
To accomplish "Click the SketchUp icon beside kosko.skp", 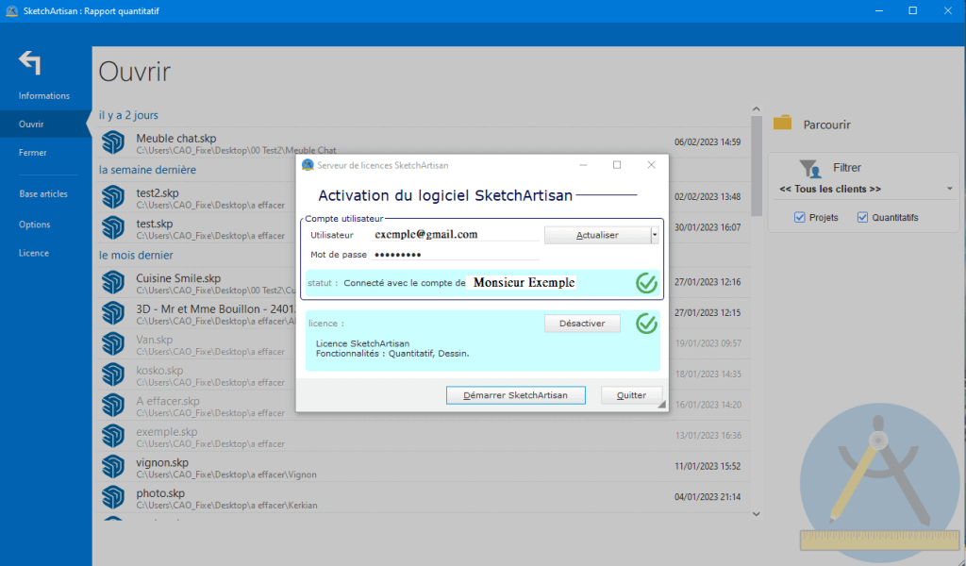I will pos(113,375).
